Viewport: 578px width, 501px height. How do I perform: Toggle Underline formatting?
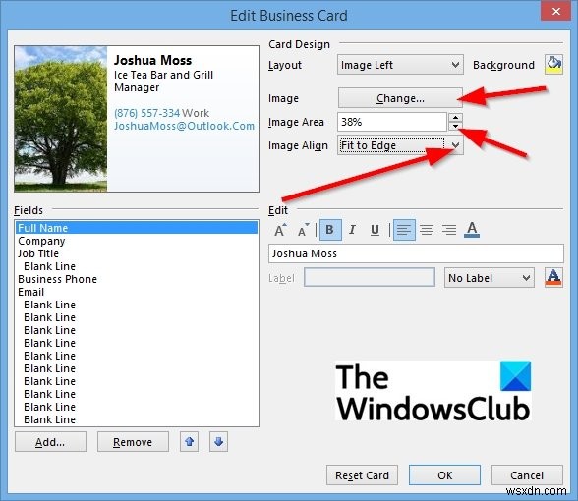coord(375,230)
